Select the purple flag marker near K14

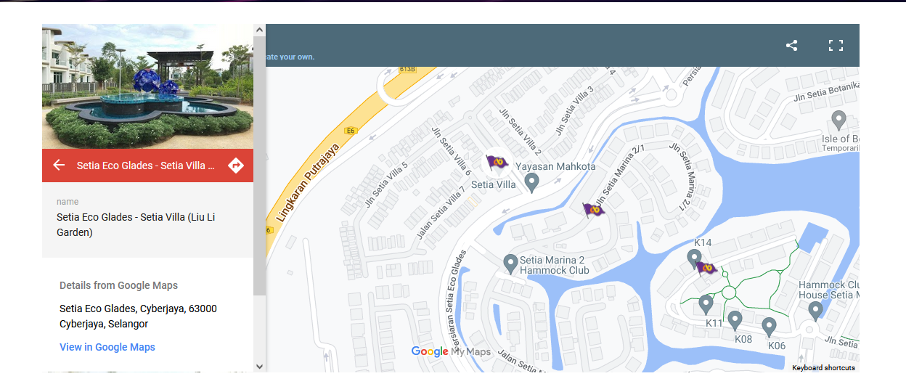point(706,269)
